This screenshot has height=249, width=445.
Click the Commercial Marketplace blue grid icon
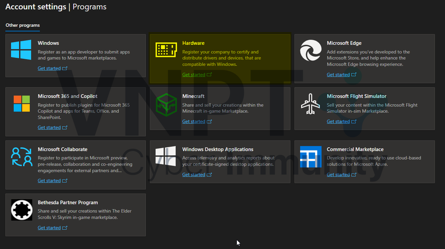311,157
